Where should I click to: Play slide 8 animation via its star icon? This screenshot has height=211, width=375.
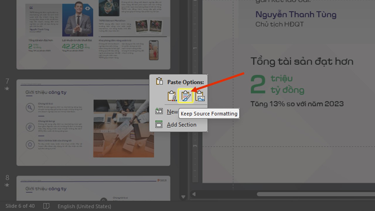click(7, 185)
